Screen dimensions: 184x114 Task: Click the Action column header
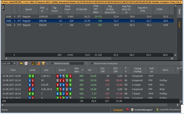point(153,70)
